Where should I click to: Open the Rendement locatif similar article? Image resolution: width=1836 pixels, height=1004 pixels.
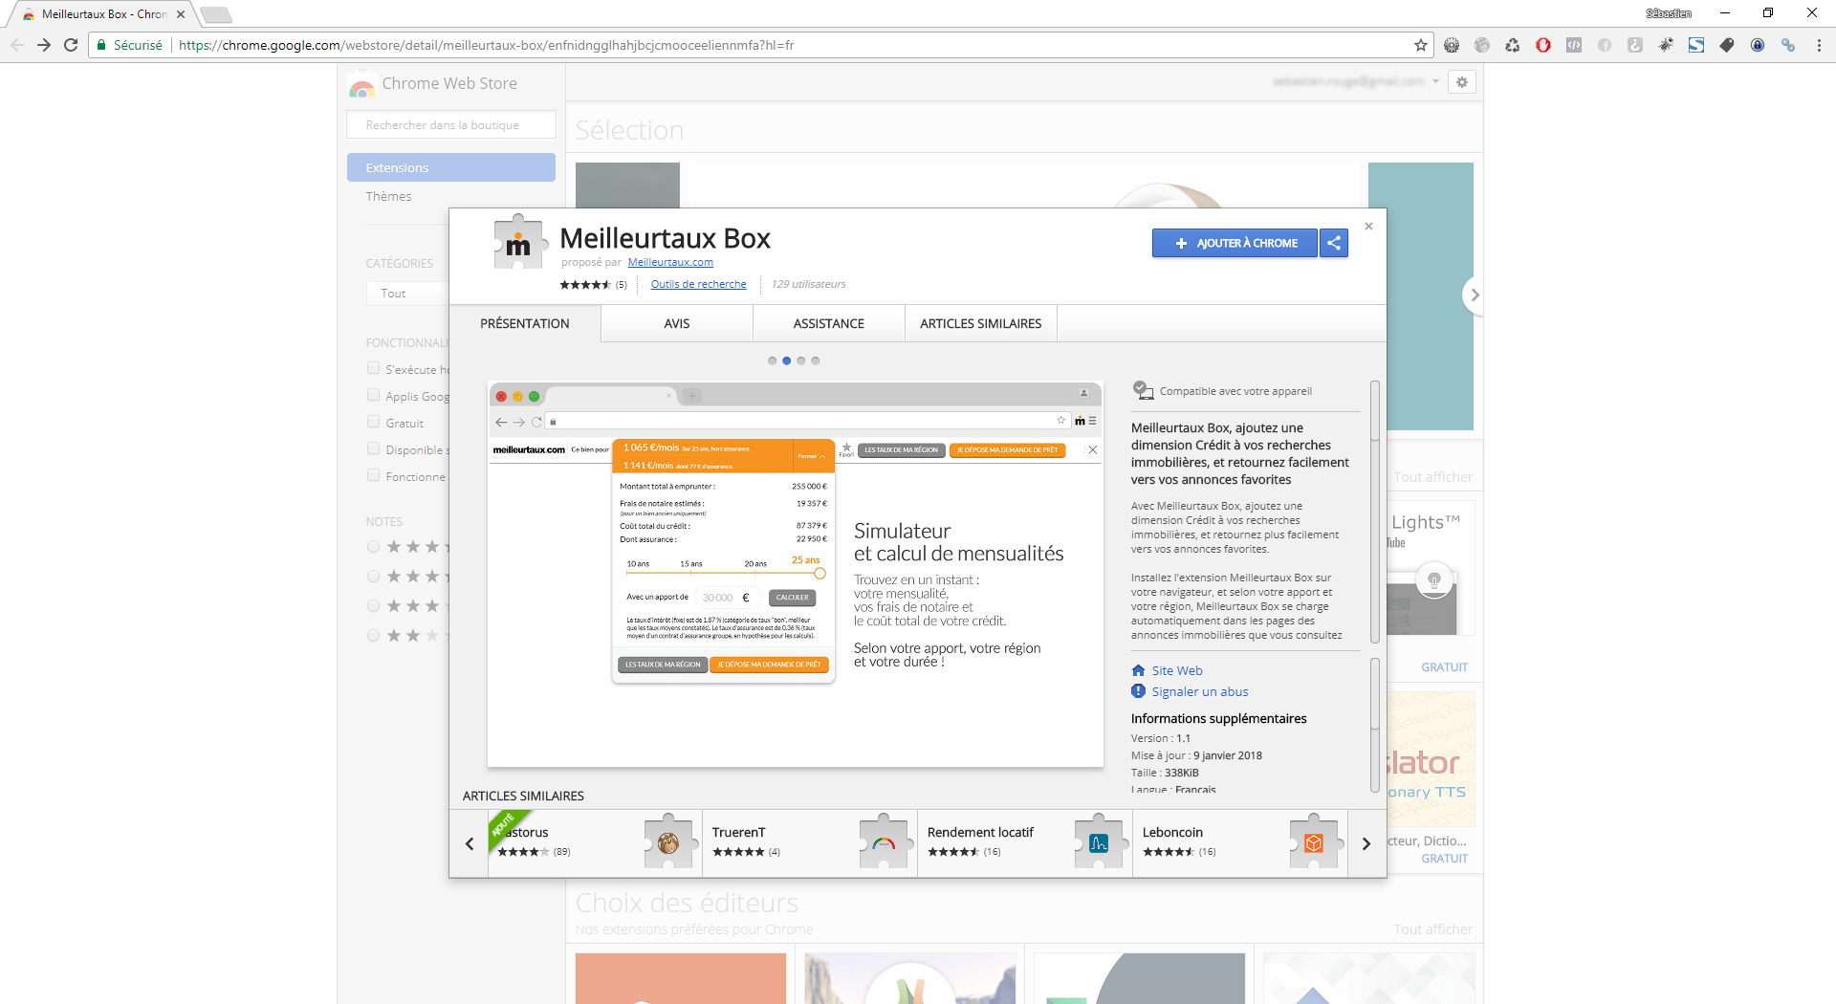coord(1025,842)
